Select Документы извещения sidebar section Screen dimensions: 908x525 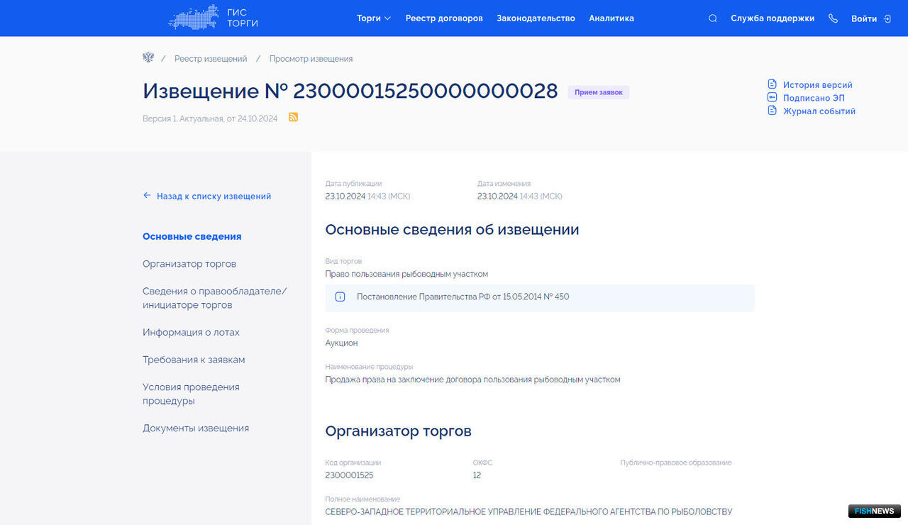(196, 429)
